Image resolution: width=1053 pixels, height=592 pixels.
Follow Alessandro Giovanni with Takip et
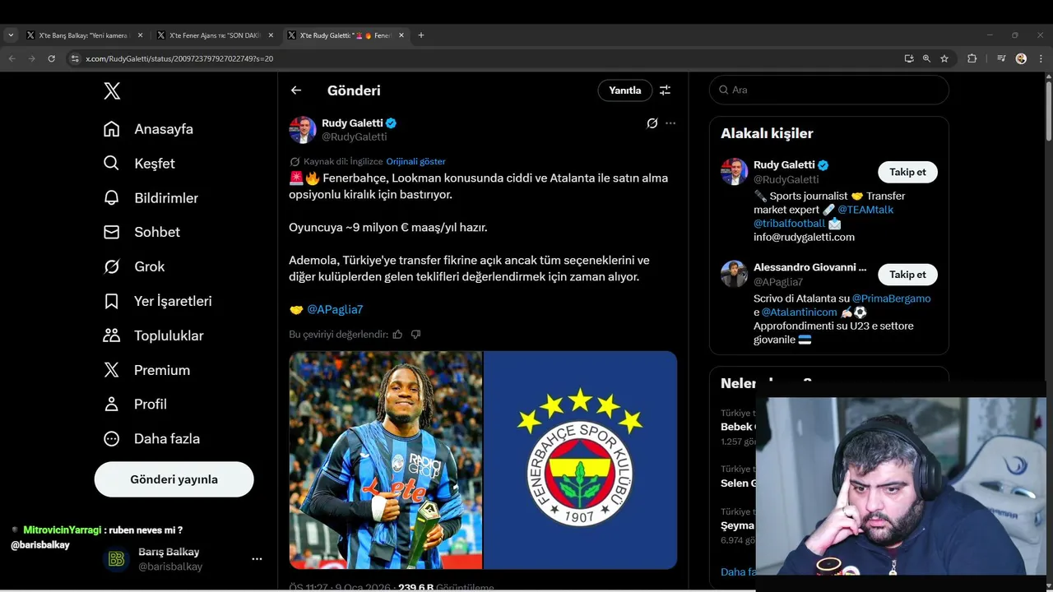[x=907, y=275]
